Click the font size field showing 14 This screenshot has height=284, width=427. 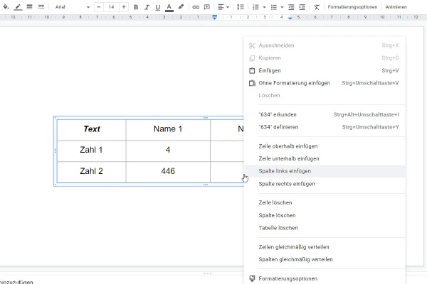coord(111,7)
